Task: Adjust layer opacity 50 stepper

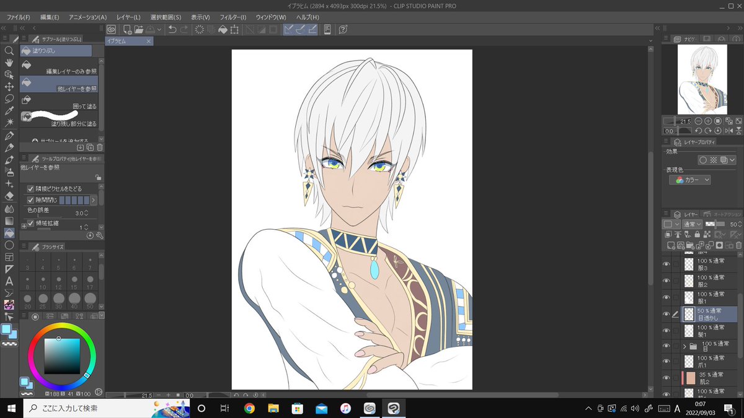Action: [x=739, y=224]
